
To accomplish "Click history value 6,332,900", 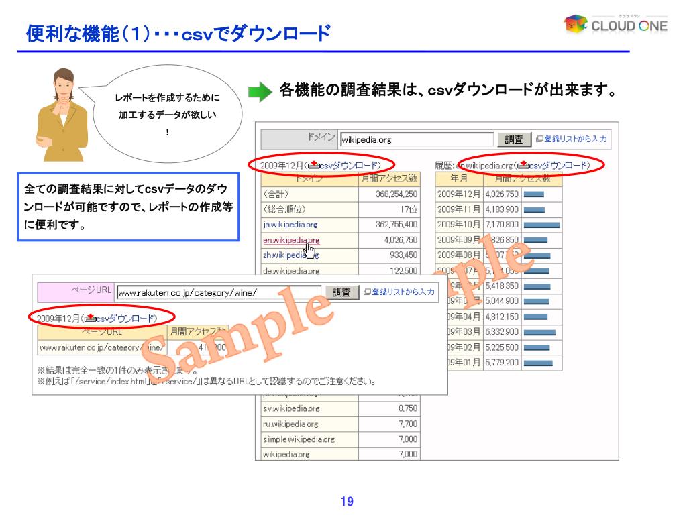I will pyautogui.click(x=502, y=332).
